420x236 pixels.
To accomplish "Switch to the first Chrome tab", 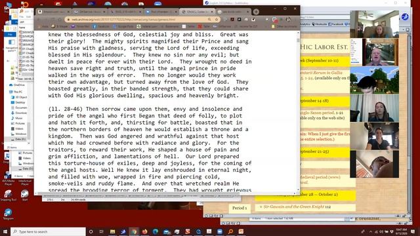I will pos(54,12).
